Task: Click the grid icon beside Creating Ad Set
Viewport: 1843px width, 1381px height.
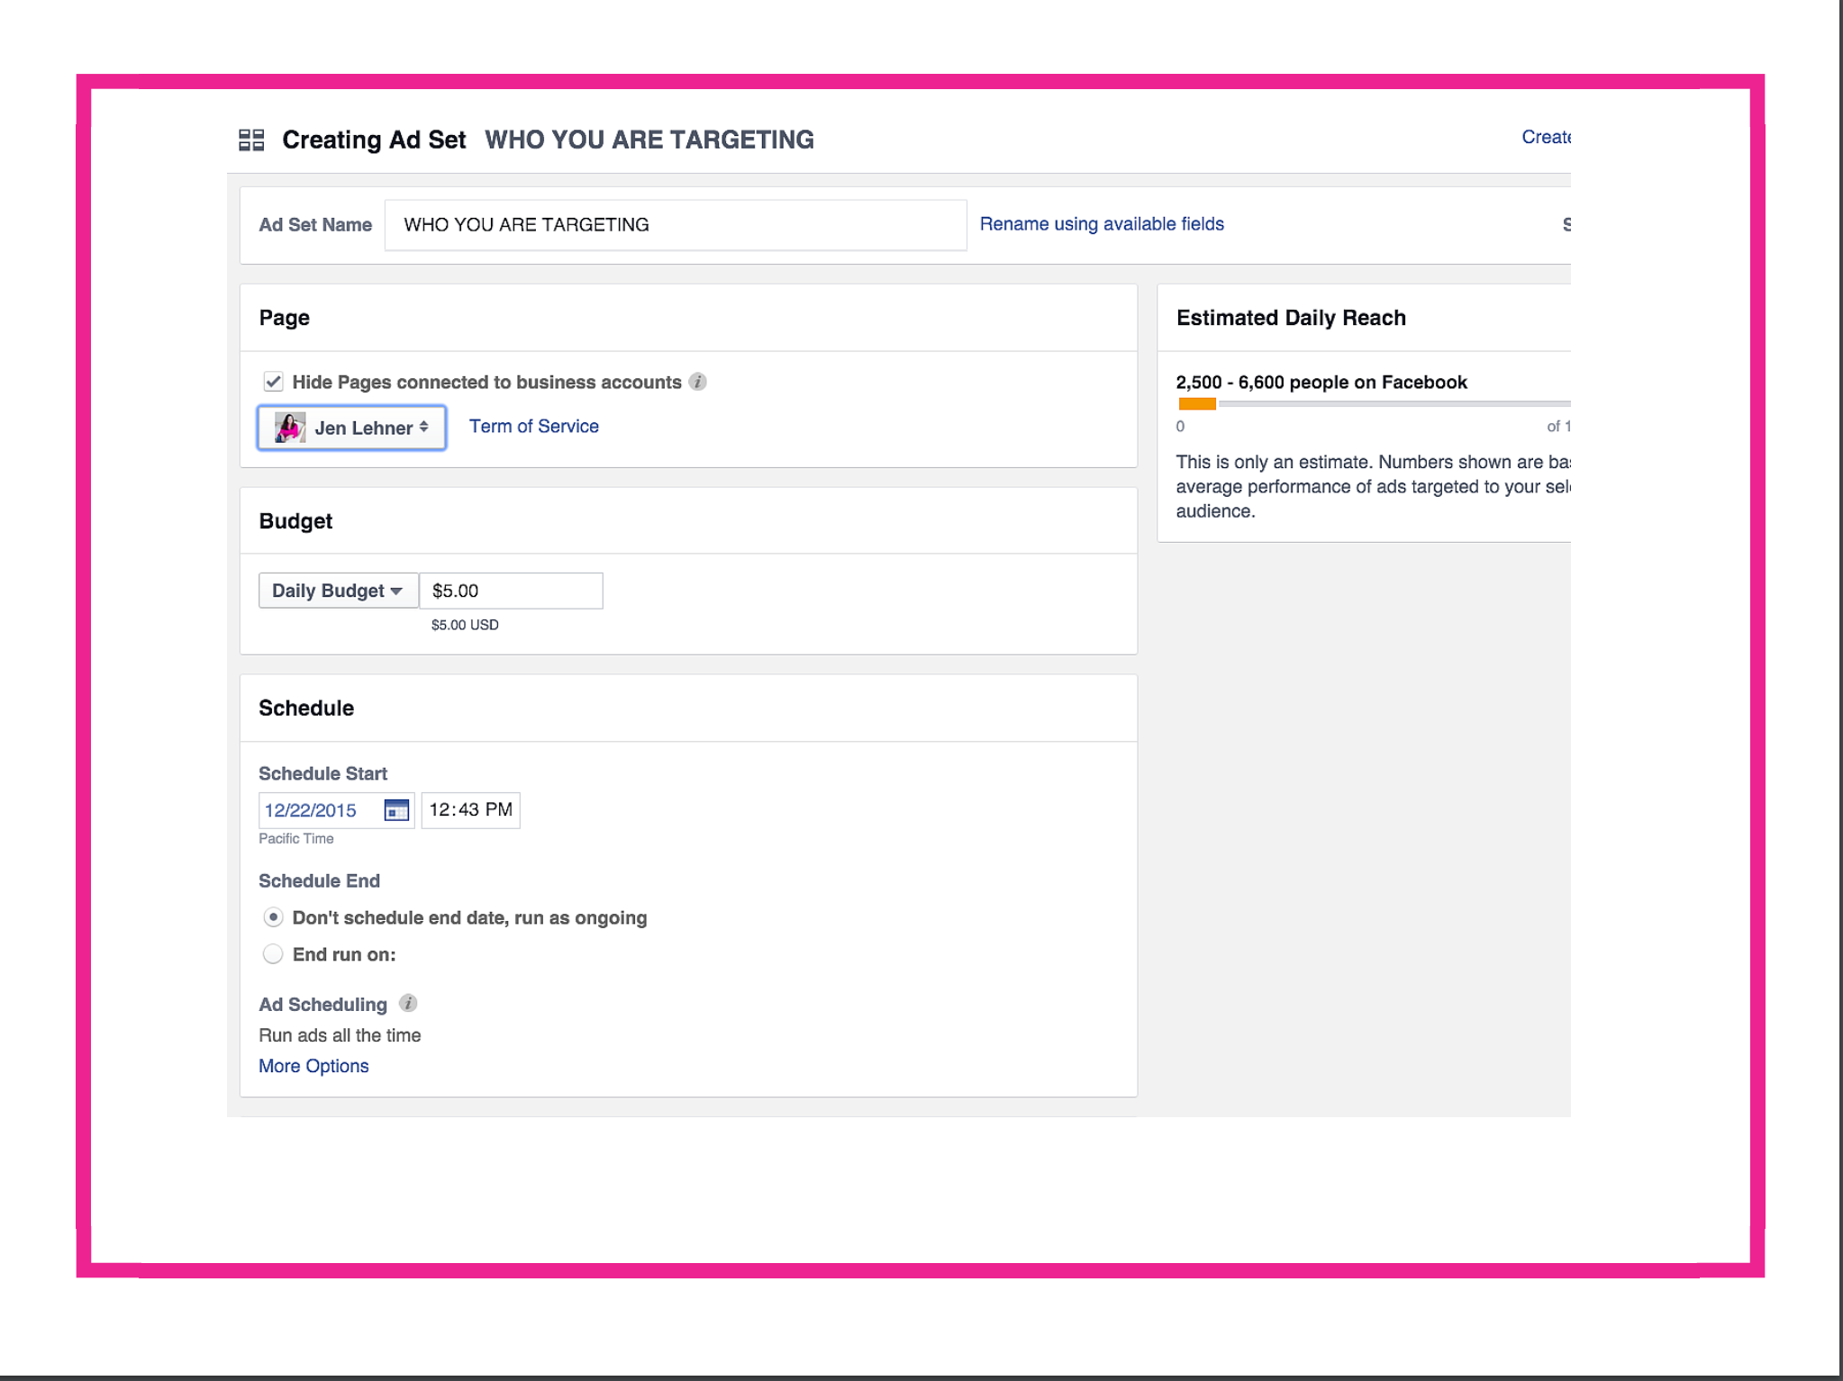Action: (252, 140)
